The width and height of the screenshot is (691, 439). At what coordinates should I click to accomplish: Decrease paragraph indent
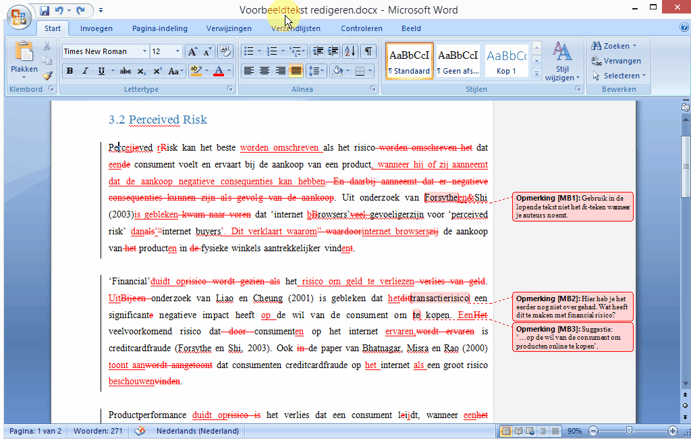318,51
